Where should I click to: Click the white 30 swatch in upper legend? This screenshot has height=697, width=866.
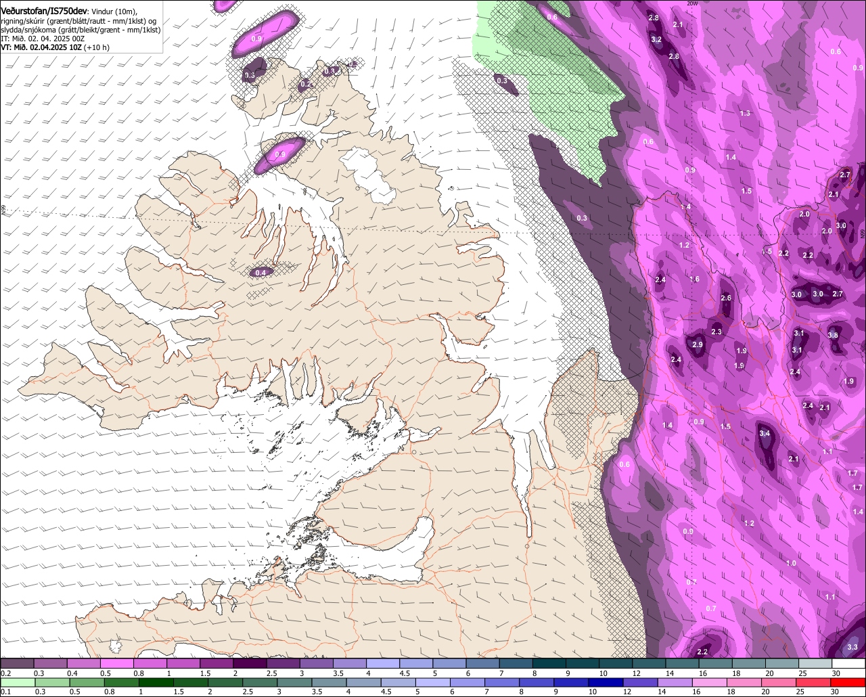848,664
